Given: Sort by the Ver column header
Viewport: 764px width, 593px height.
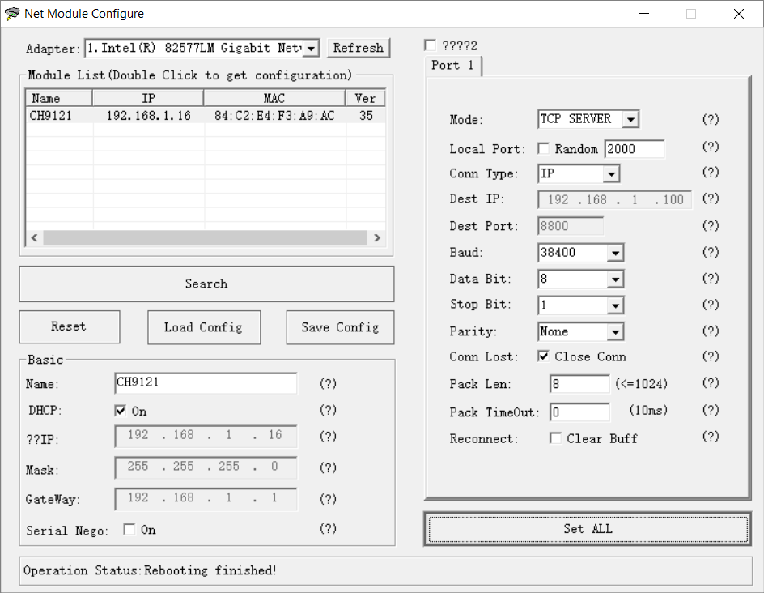Looking at the screenshot, I should 366,98.
